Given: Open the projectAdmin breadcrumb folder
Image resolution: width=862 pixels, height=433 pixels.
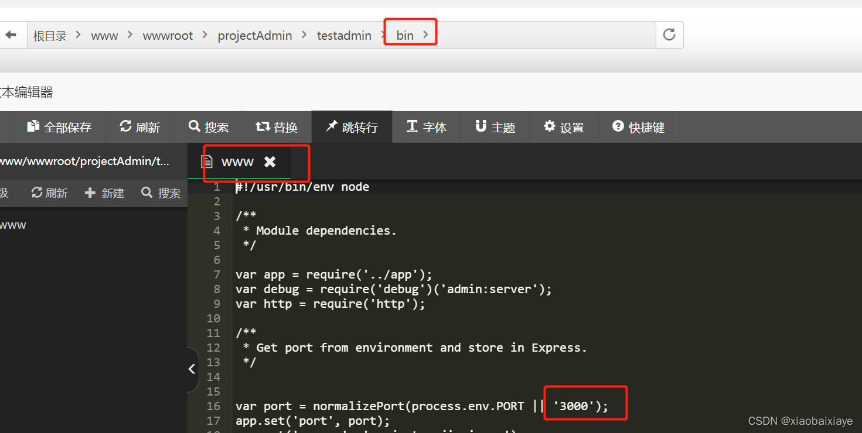Looking at the screenshot, I should (x=255, y=36).
